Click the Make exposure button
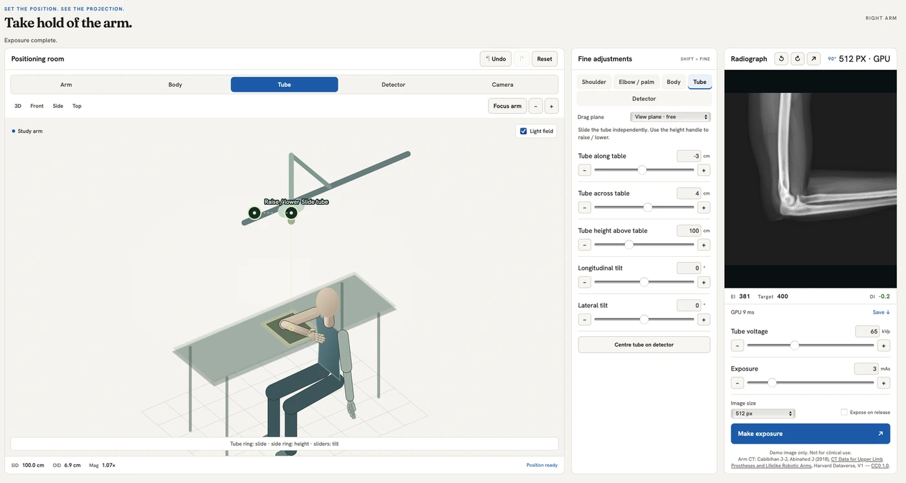 click(810, 434)
